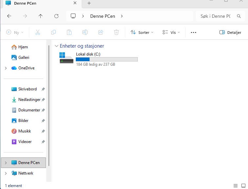The width and height of the screenshot is (248, 189).
Task: Click the pin icon next to Videoer
Action: 43,142
